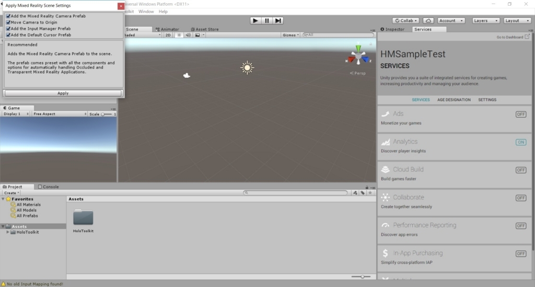
Task: Select All Materials in Favorites
Action: click(28, 205)
